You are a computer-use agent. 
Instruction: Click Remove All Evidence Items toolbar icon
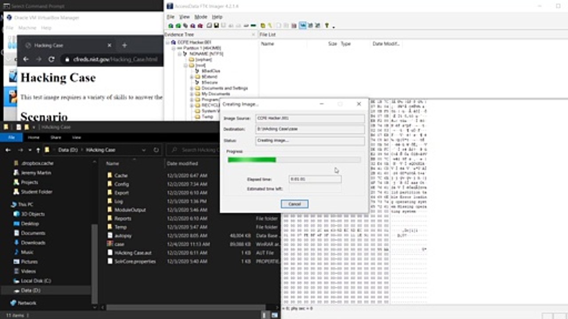pyautogui.click(x=200, y=26)
